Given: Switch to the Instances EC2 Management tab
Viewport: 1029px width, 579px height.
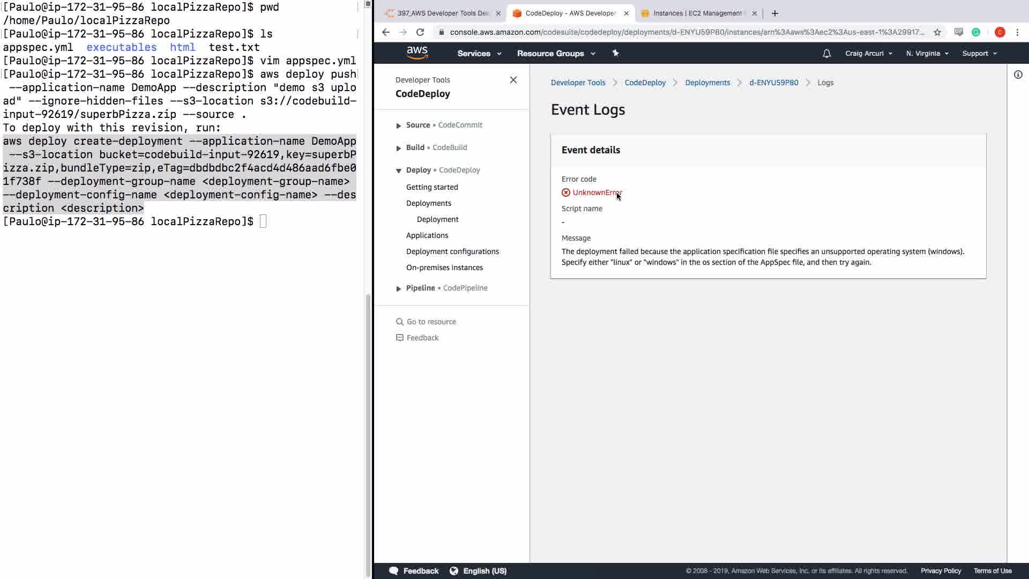Looking at the screenshot, I should tap(697, 13).
